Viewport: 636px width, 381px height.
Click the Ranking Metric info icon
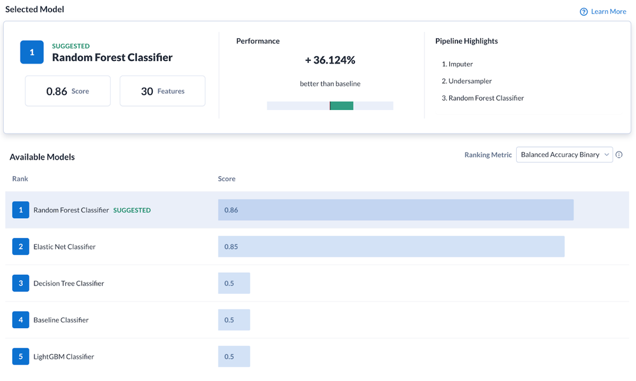tap(619, 155)
